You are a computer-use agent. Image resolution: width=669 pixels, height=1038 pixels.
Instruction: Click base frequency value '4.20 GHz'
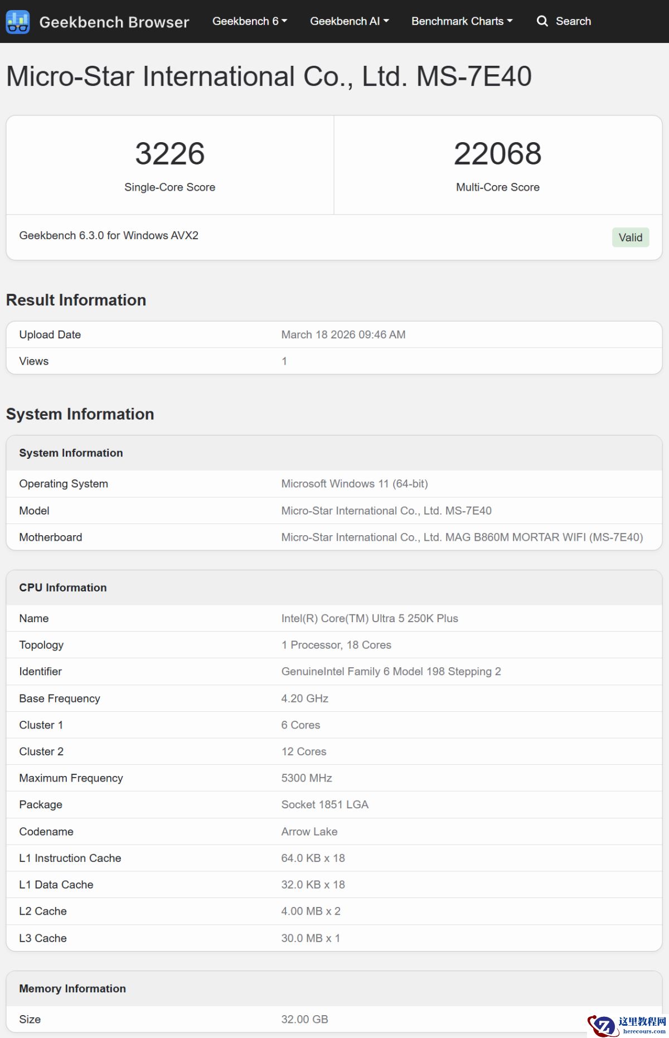(x=305, y=699)
